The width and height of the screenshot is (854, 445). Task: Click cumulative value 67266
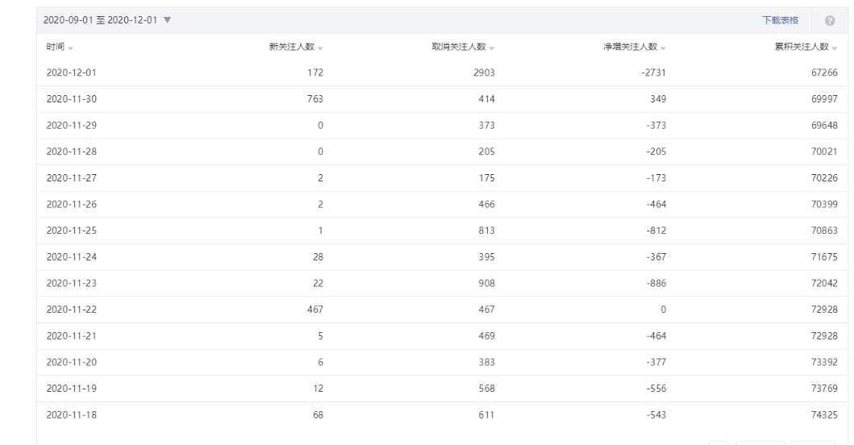click(824, 73)
